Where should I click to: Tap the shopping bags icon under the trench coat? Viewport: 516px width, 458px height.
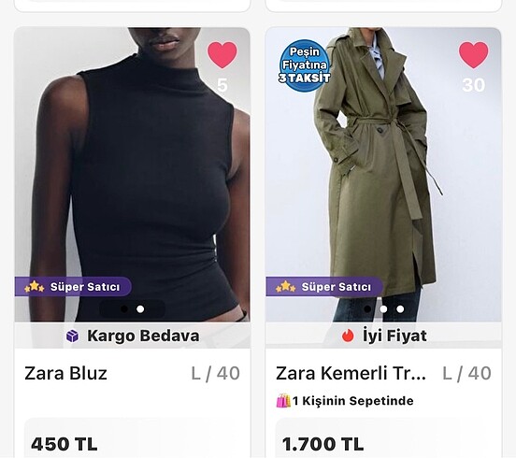coord(283,401)
